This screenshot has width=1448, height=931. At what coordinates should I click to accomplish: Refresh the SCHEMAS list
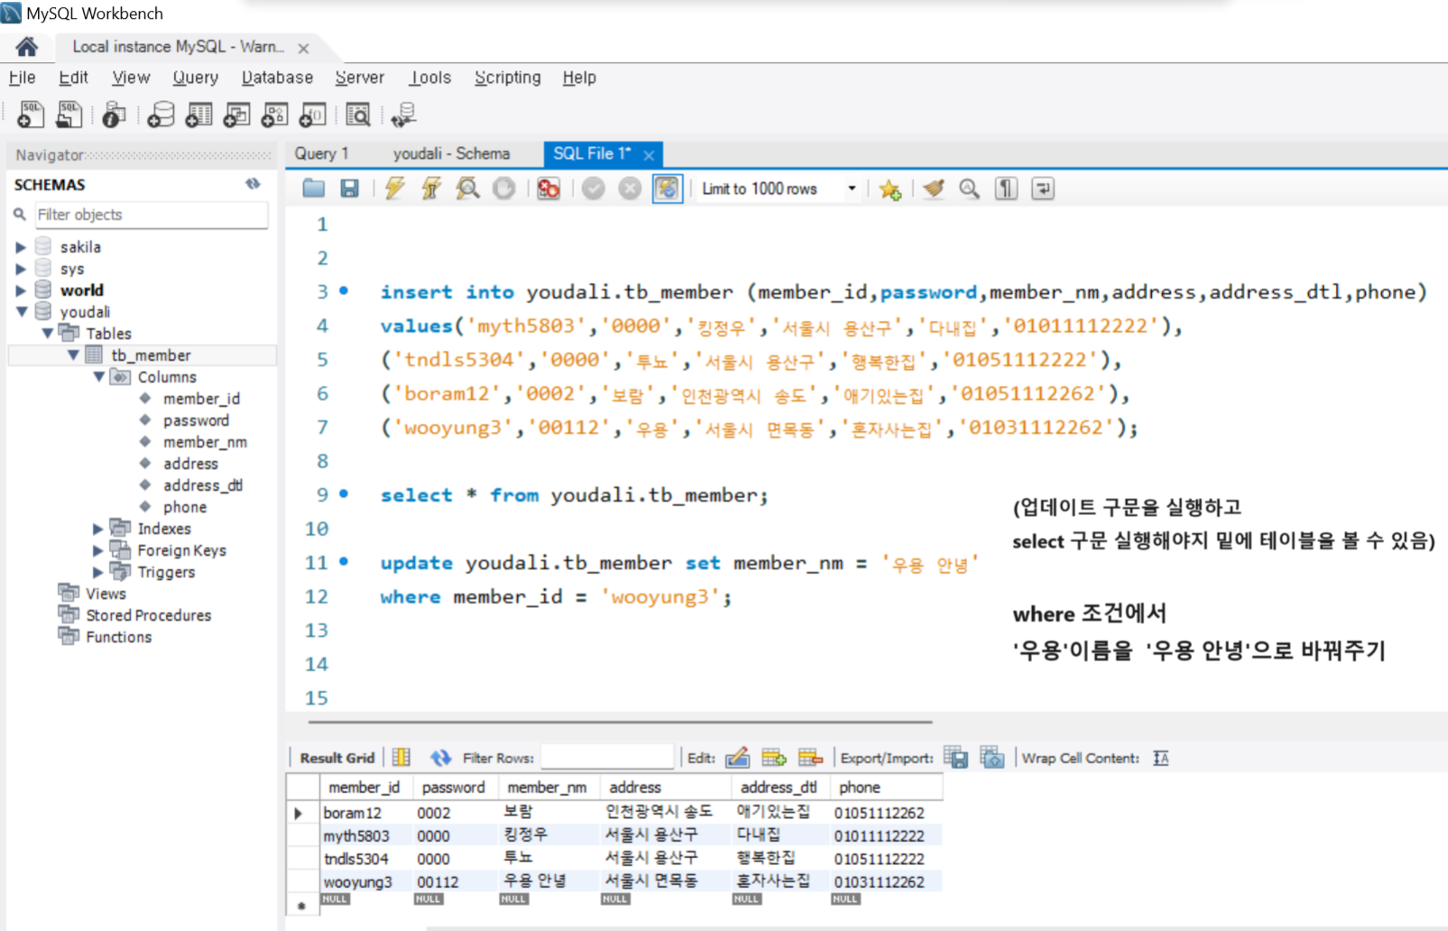253,184
